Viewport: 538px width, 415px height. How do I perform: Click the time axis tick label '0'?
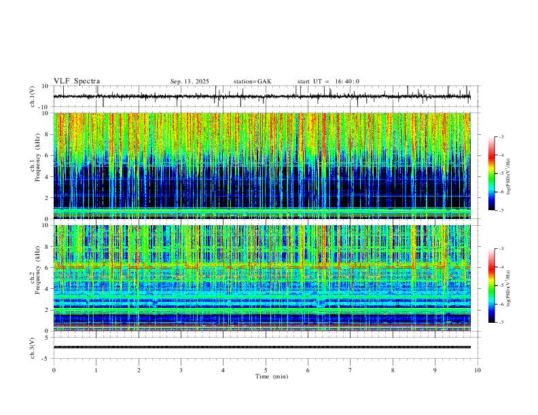(x=54, y=370)
